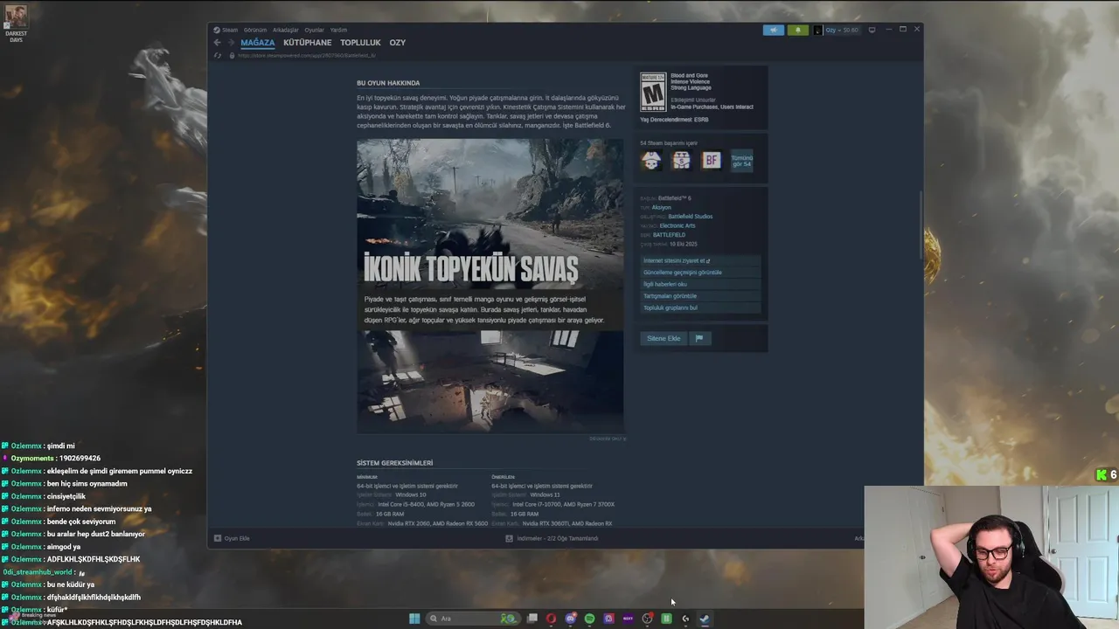Open the Opera browser taskbar icon

tap(551, 619)
